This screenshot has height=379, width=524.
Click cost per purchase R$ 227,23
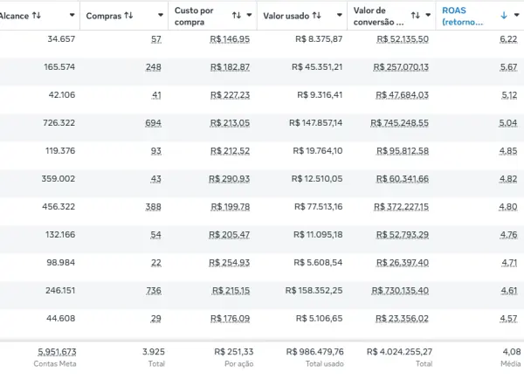230,95
